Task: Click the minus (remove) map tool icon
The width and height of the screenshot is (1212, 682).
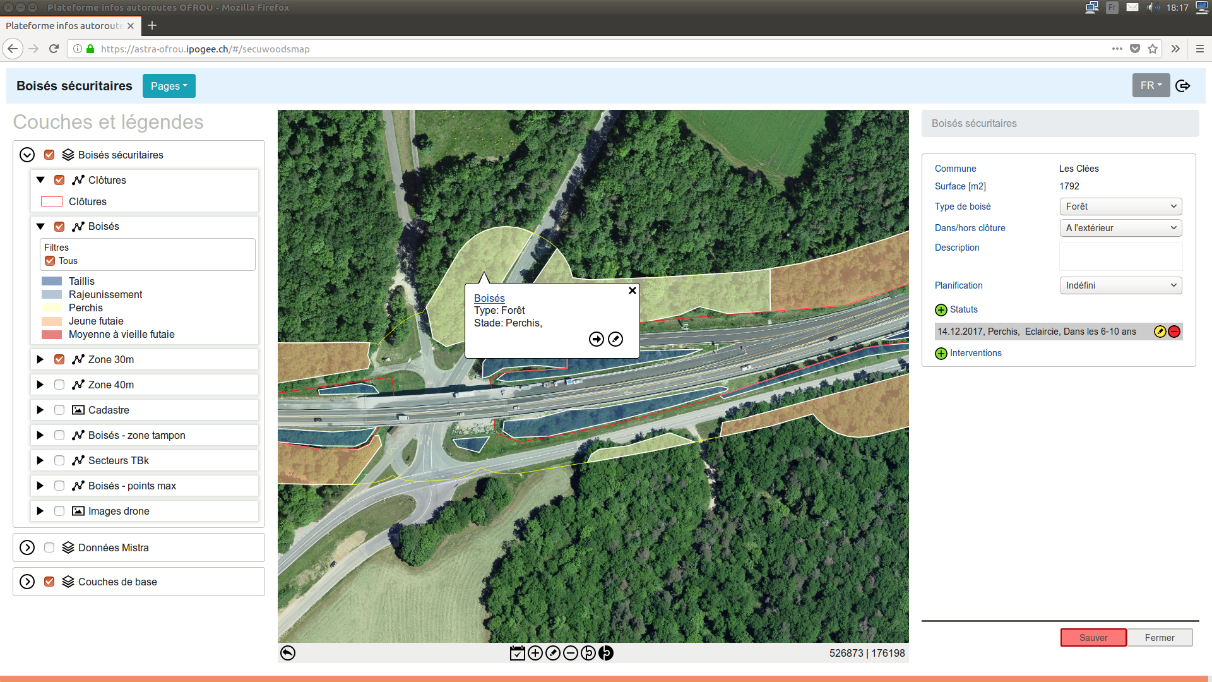Action: 571,653
